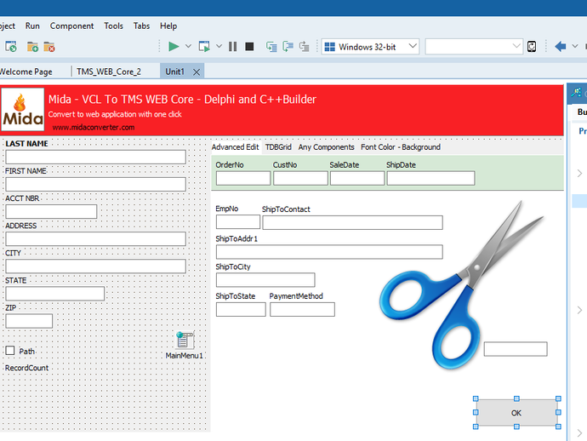Click the Trace Into debug icon
587x441 pixels.
[x=271, y=47]
